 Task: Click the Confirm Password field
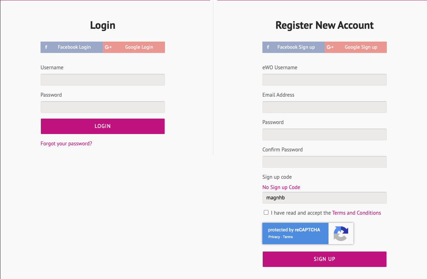(x=324, y=162)
